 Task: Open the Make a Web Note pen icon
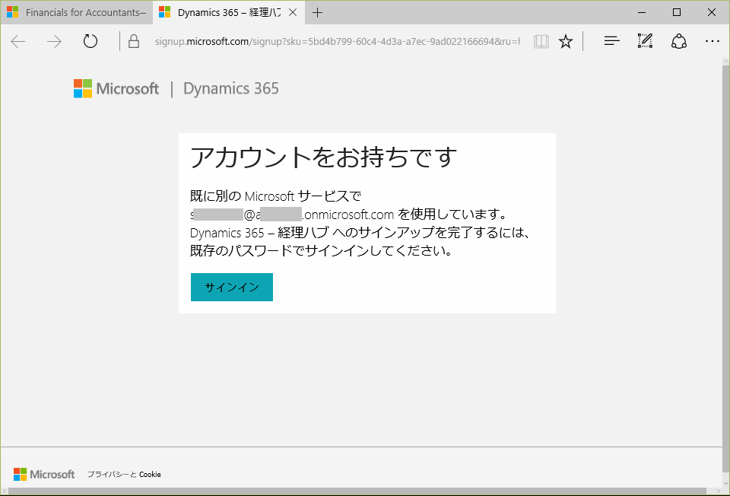point(645,41)
